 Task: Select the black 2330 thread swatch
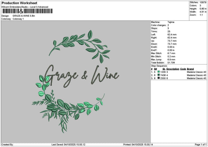pos(158,78)
